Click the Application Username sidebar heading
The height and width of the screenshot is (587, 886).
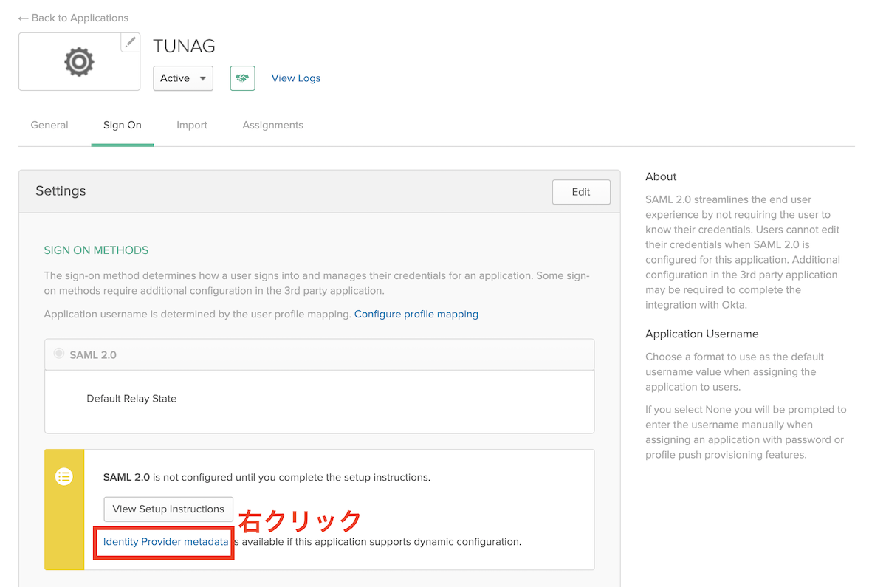pos(702,334)
